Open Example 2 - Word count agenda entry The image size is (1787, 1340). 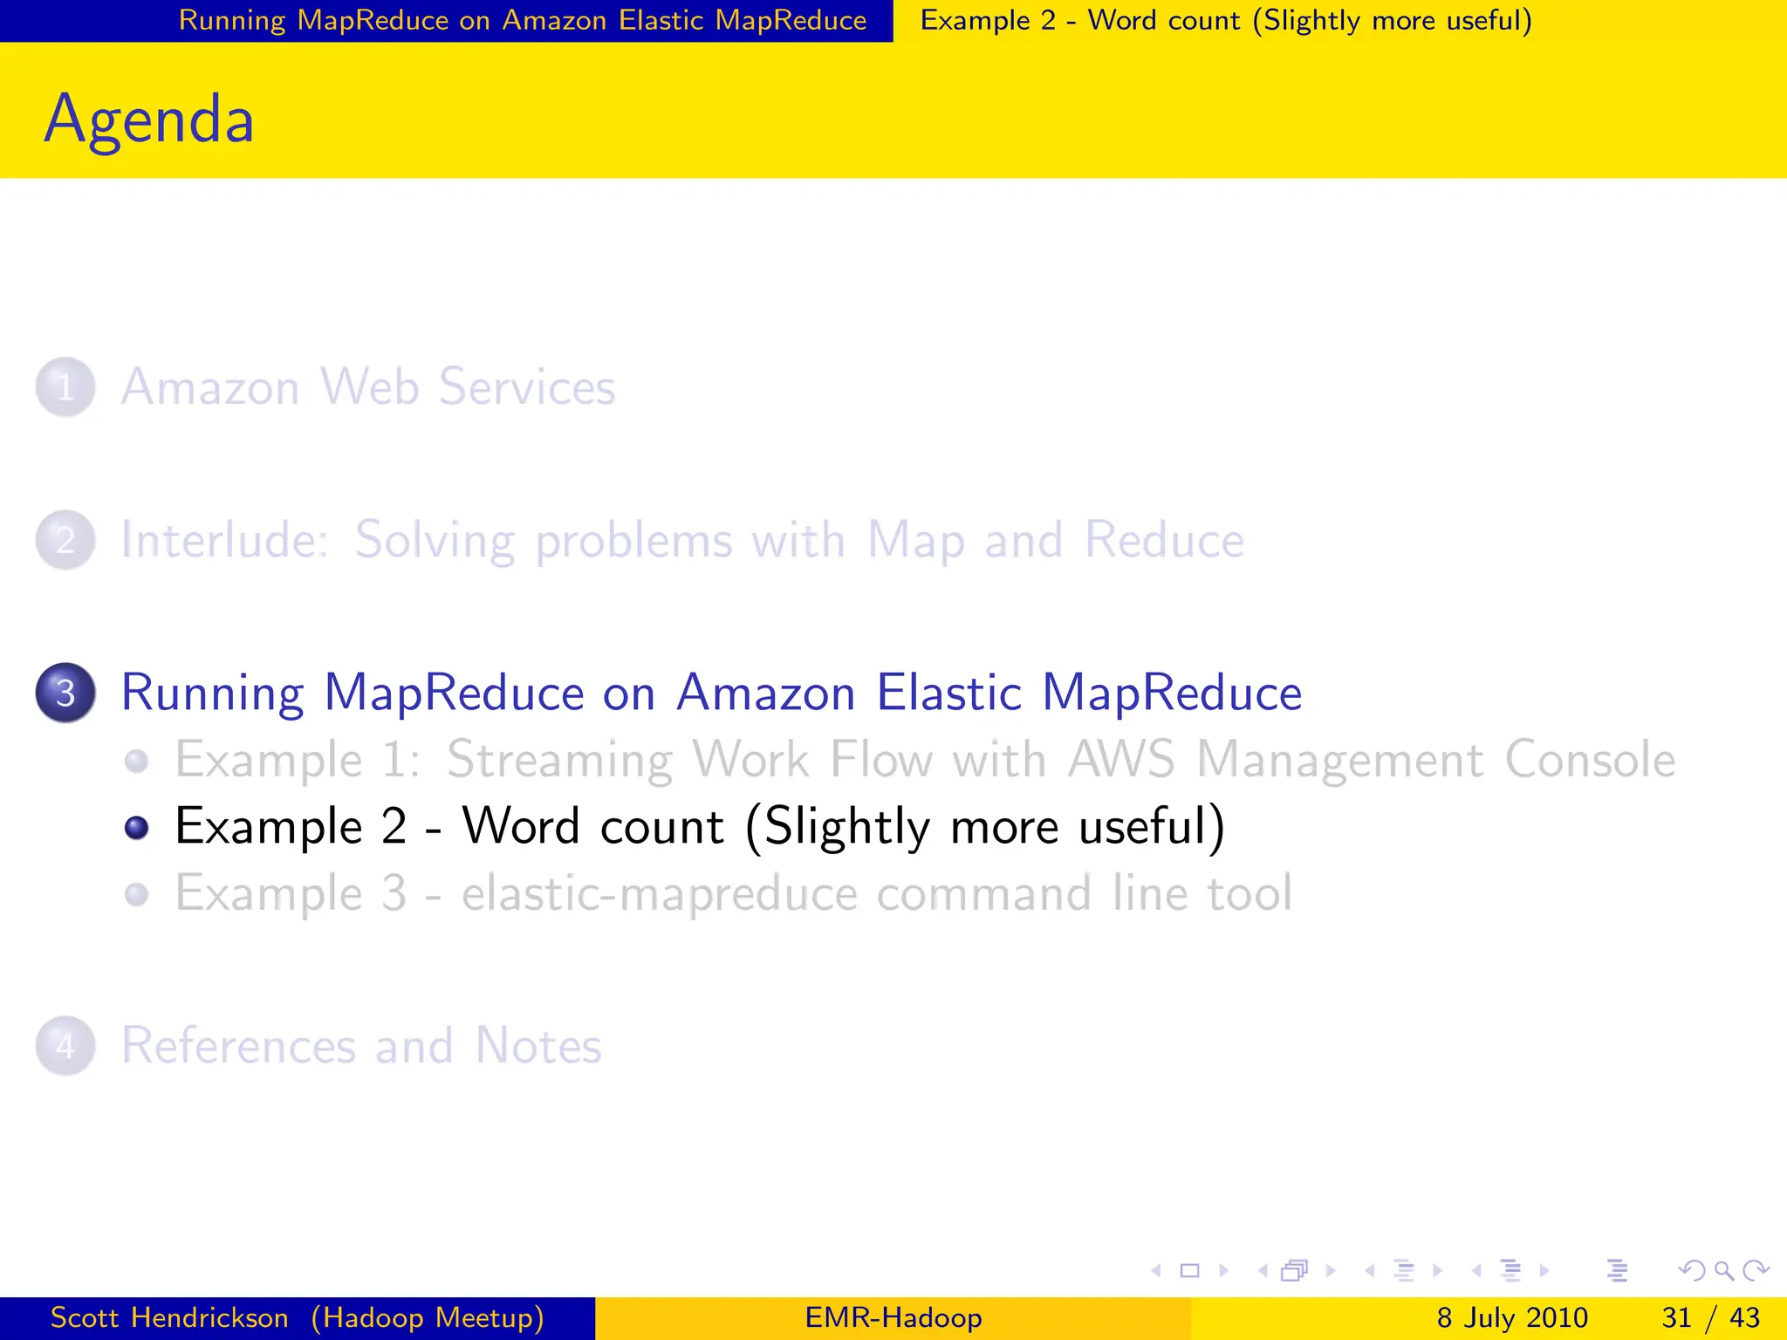[x=700, y=826]
